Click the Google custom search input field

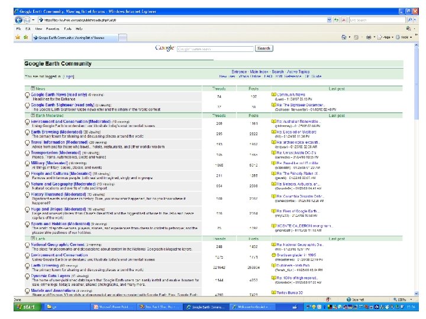(215, 48)
